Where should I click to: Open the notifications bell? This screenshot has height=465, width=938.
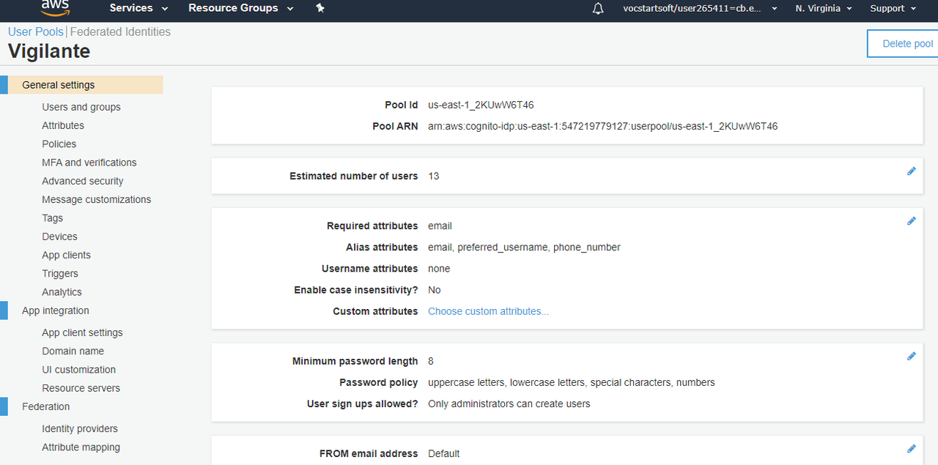coord(599,9)
